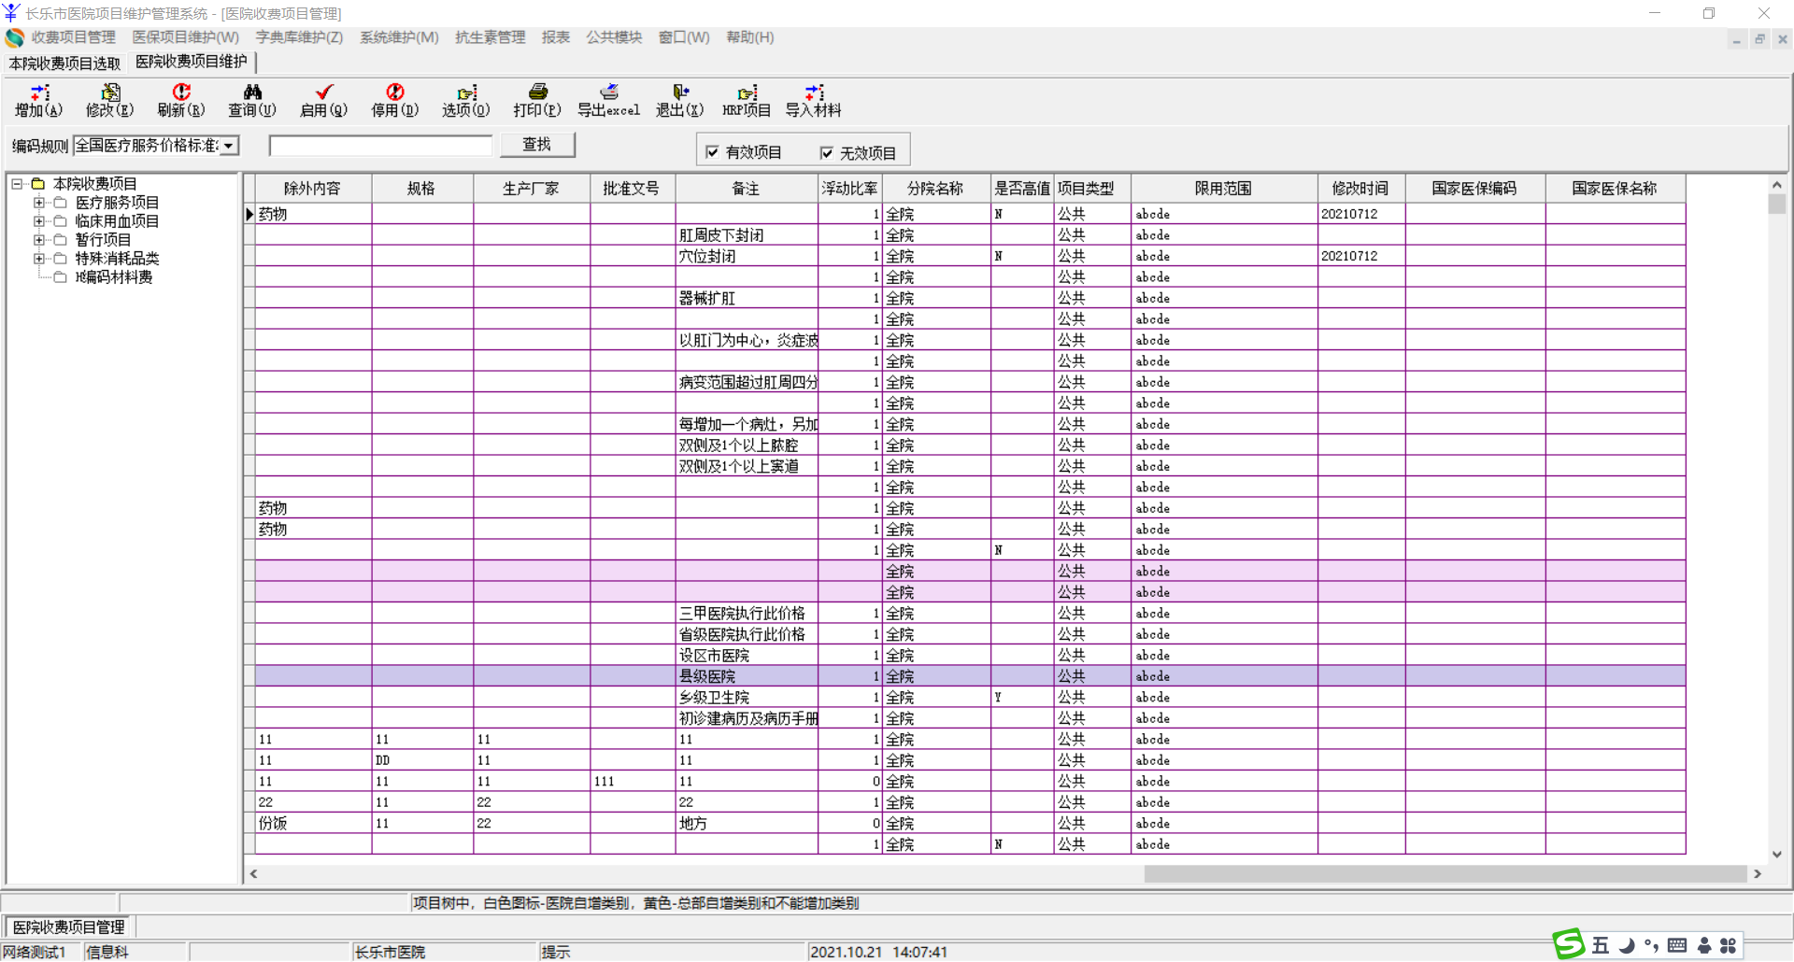
Task: Click the folder icon of 编码材料费
Action: pyautogui.click(x=60, y=277)
